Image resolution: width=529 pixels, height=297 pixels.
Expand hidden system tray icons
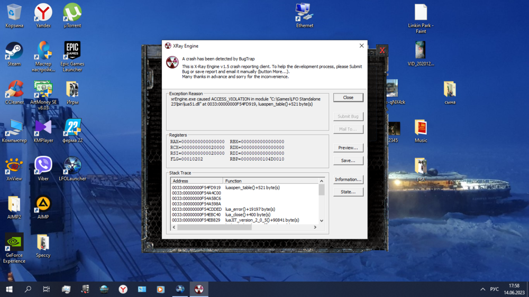pos(483,289)
